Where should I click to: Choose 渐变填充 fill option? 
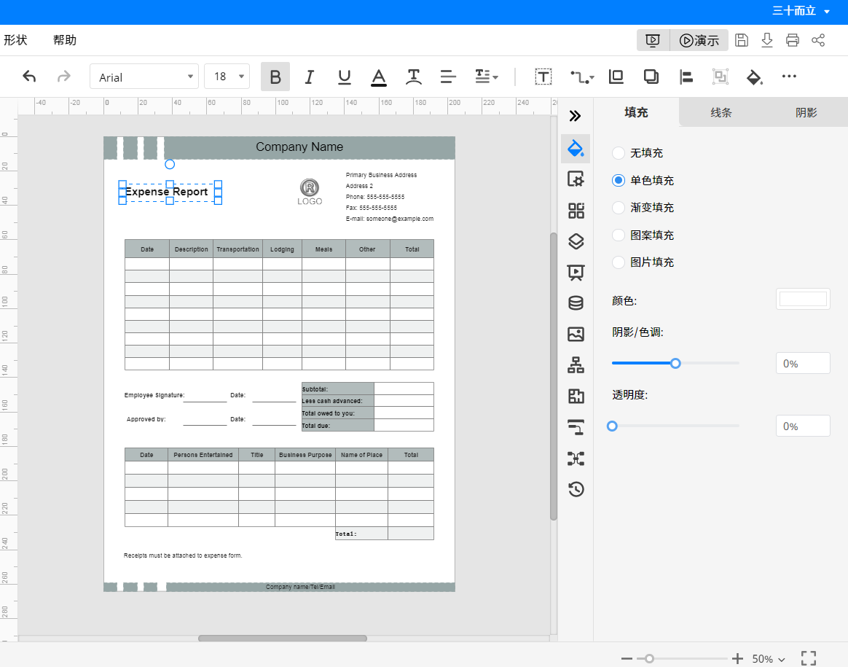[619, 208]
